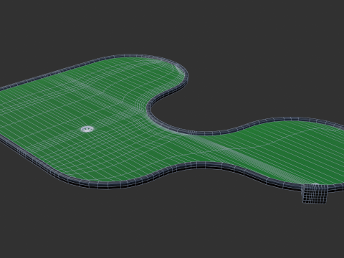
Task: Select the white golf hole cup
Action: pyautogui.click(x=87, y=129)
